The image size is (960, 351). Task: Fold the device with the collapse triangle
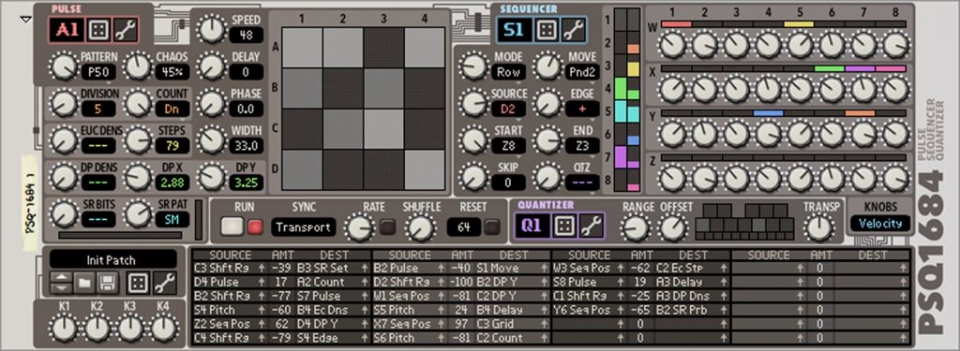[25, 21]
